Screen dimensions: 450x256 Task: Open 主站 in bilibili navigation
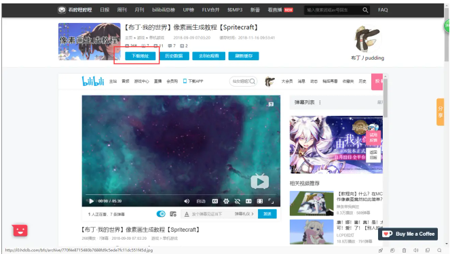[113, 81]
